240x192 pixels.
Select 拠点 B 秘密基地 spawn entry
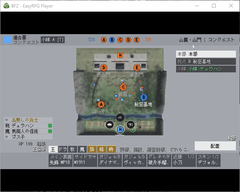pos(206,61)
